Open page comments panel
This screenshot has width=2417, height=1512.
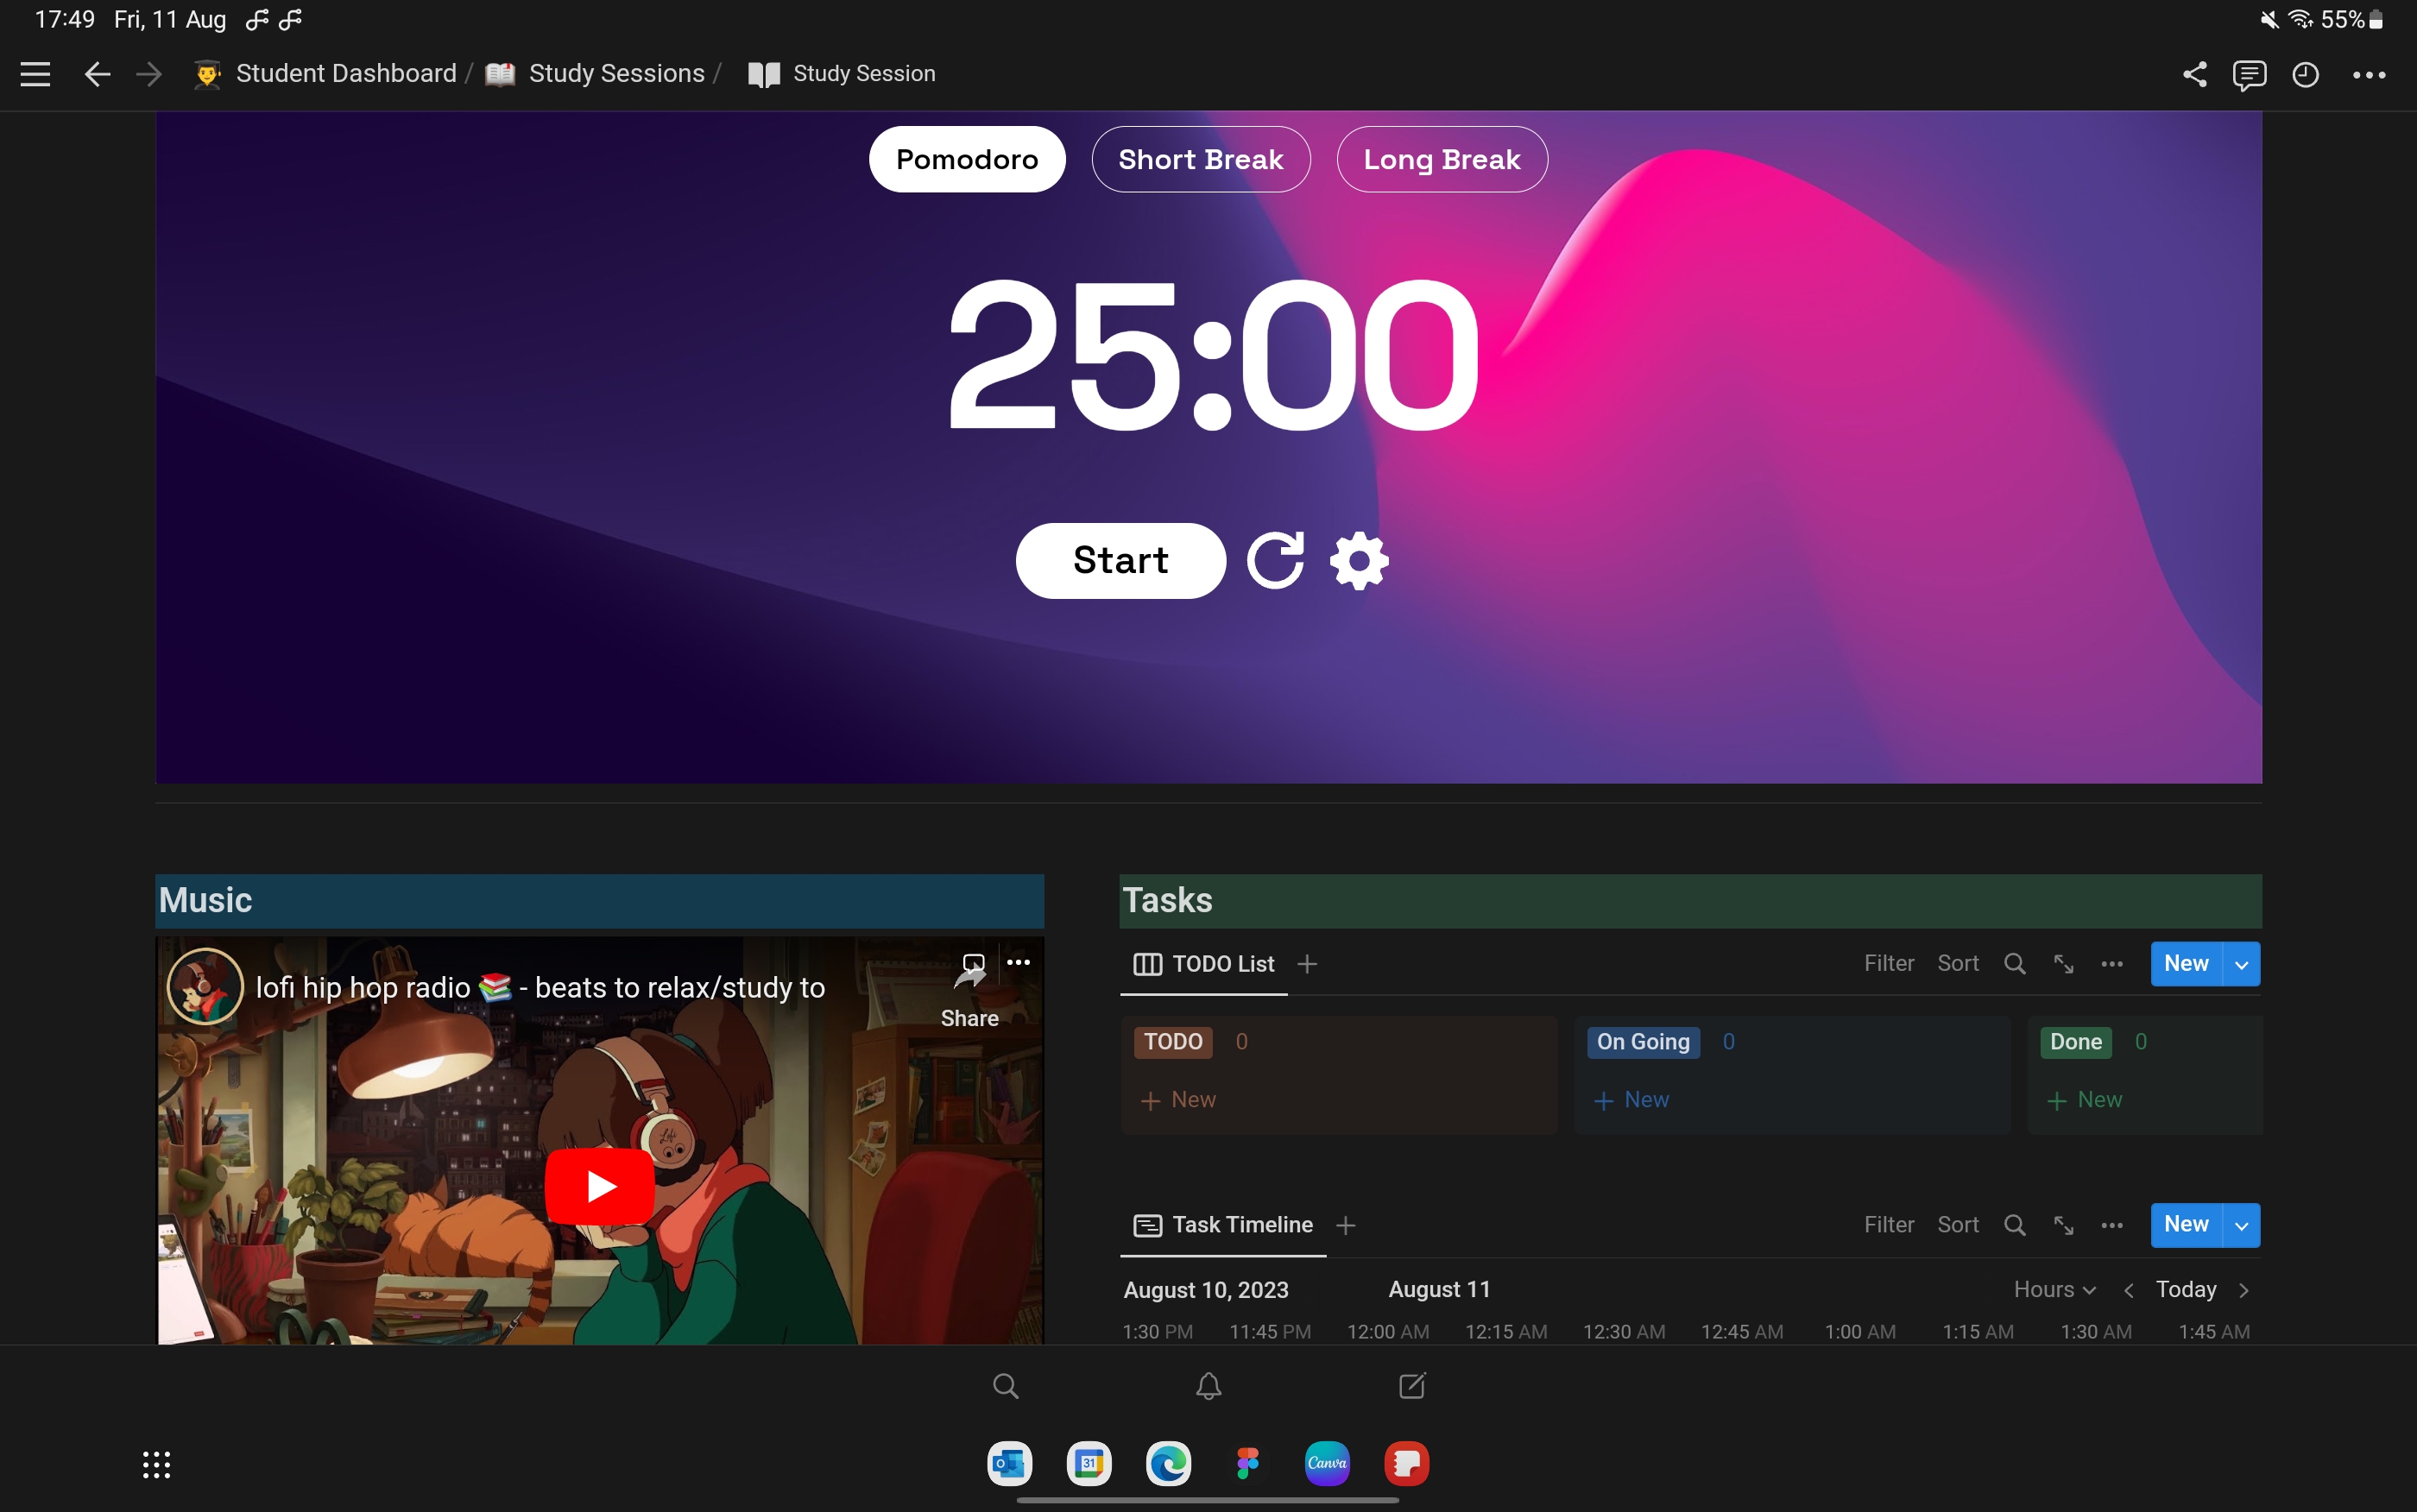[x=2249, y=74]
